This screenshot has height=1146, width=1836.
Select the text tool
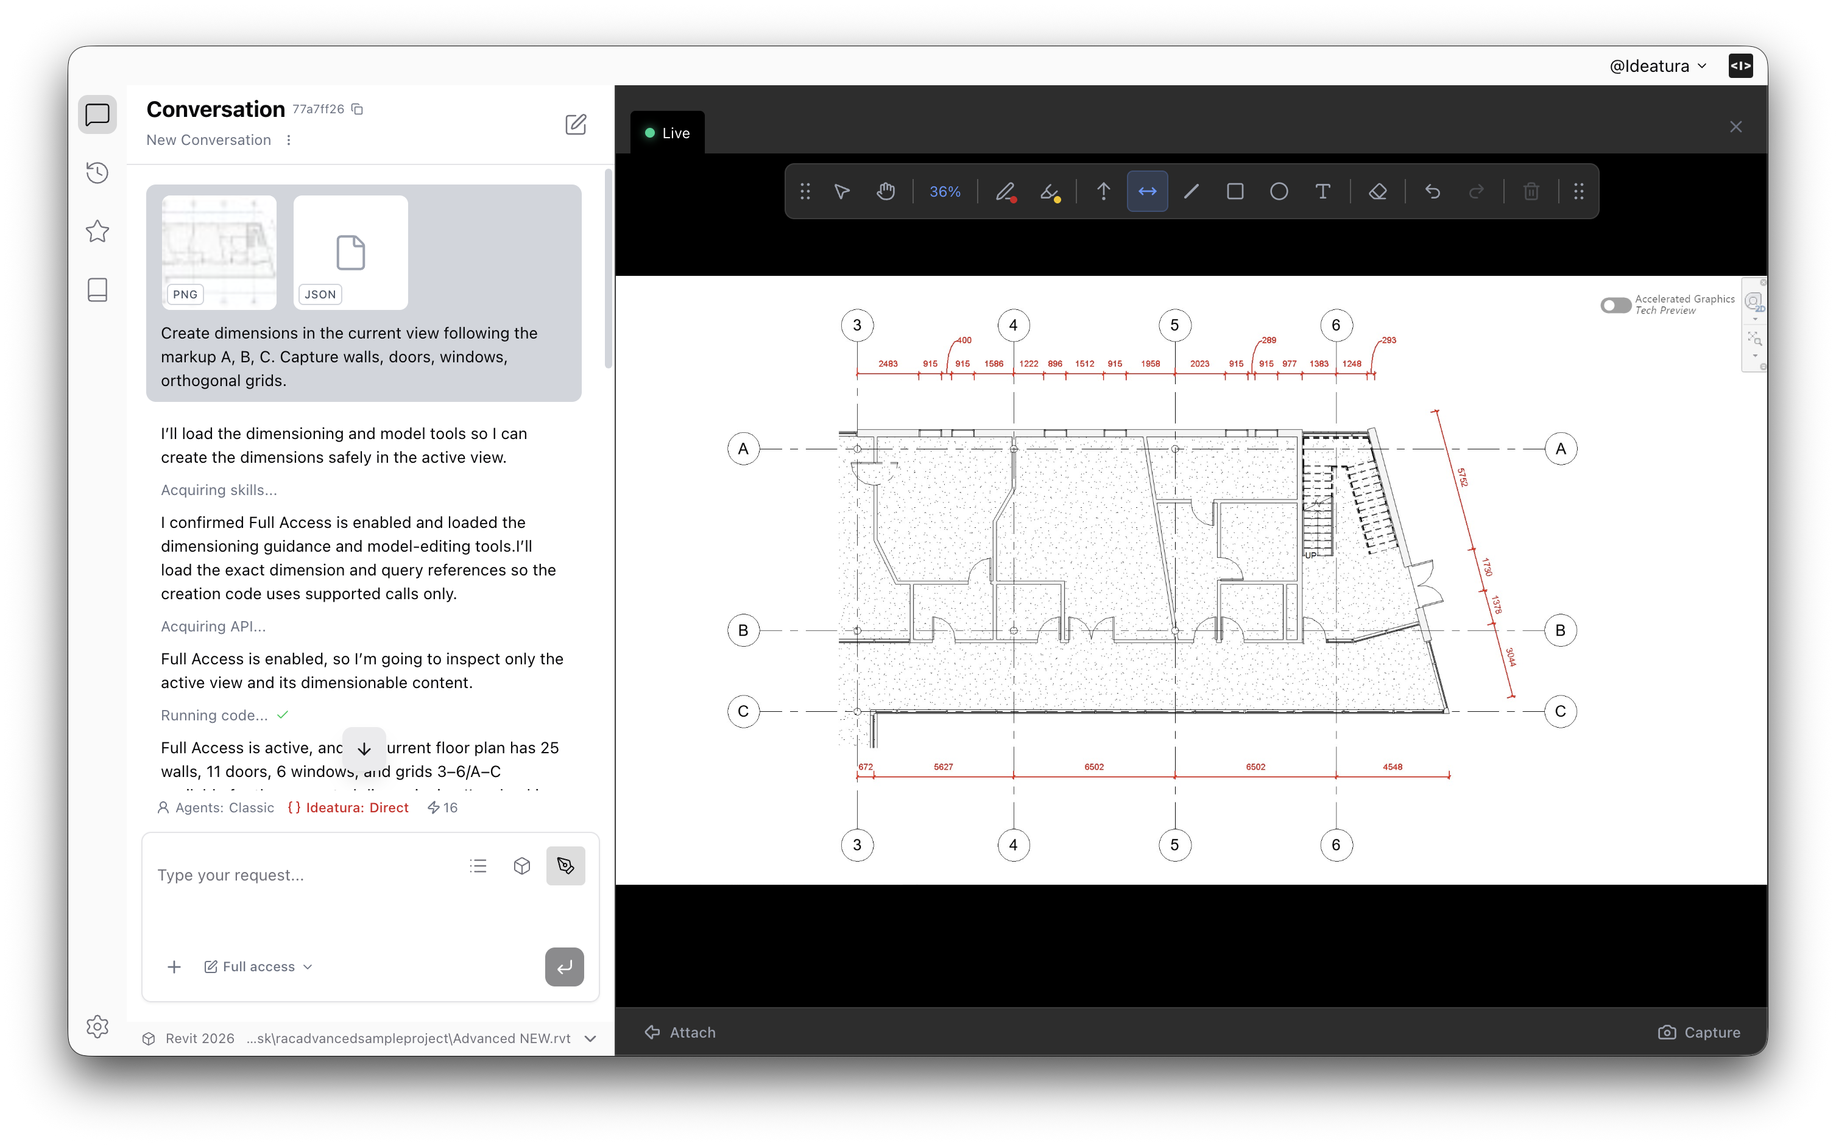pos(1323,192)
